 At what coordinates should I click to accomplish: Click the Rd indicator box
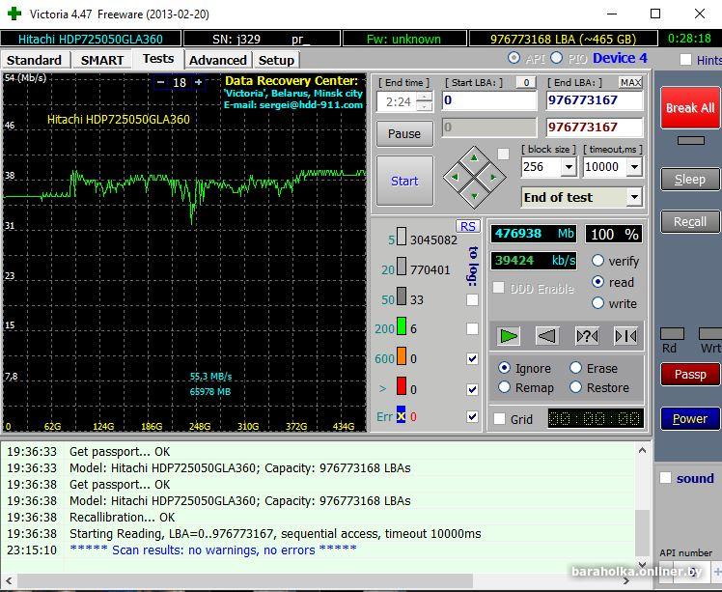[x=672, y=333]
